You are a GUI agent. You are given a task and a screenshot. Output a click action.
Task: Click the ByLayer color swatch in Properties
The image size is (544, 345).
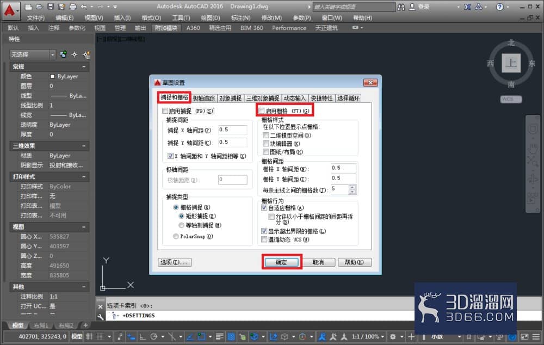(52, 77)
